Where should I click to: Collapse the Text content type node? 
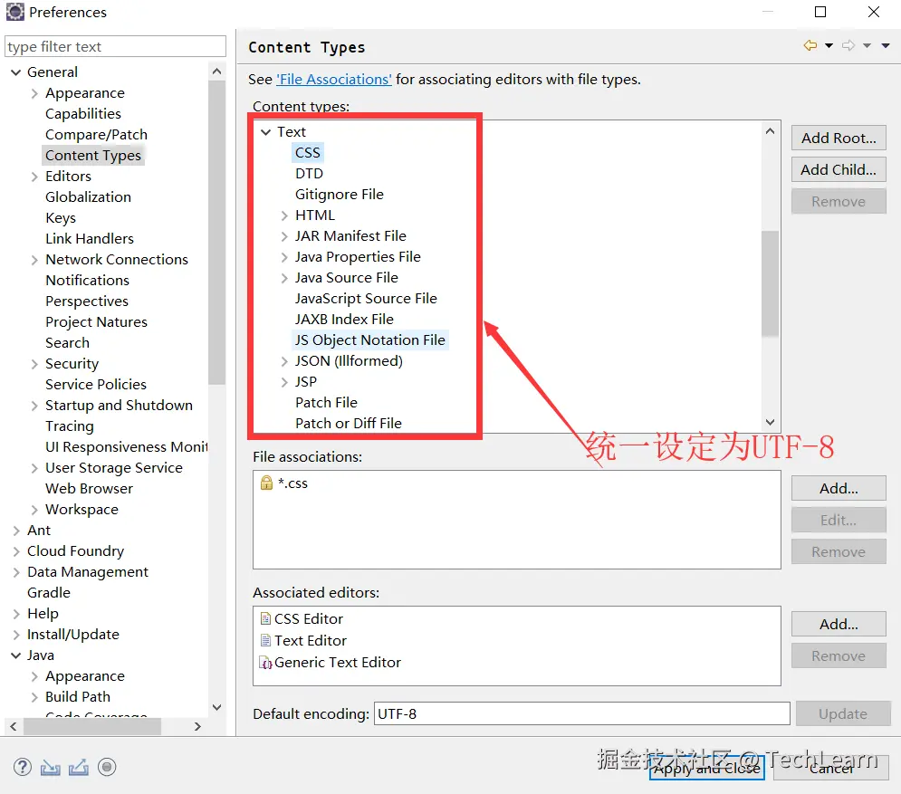point(265,132)
